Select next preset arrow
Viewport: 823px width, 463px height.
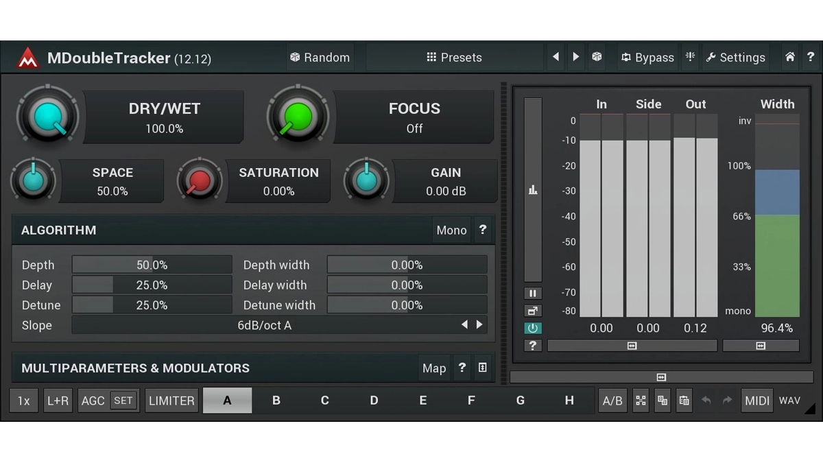tap(576, 58)
